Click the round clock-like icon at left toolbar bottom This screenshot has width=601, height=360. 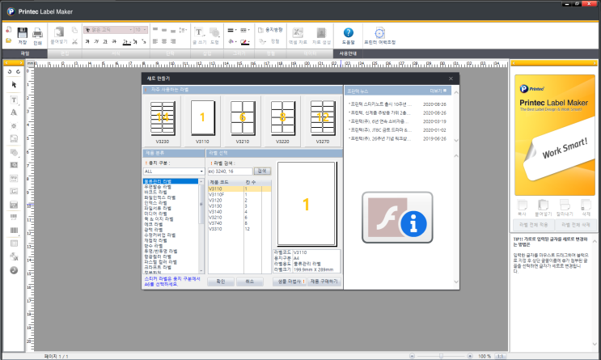coord(14,270)
